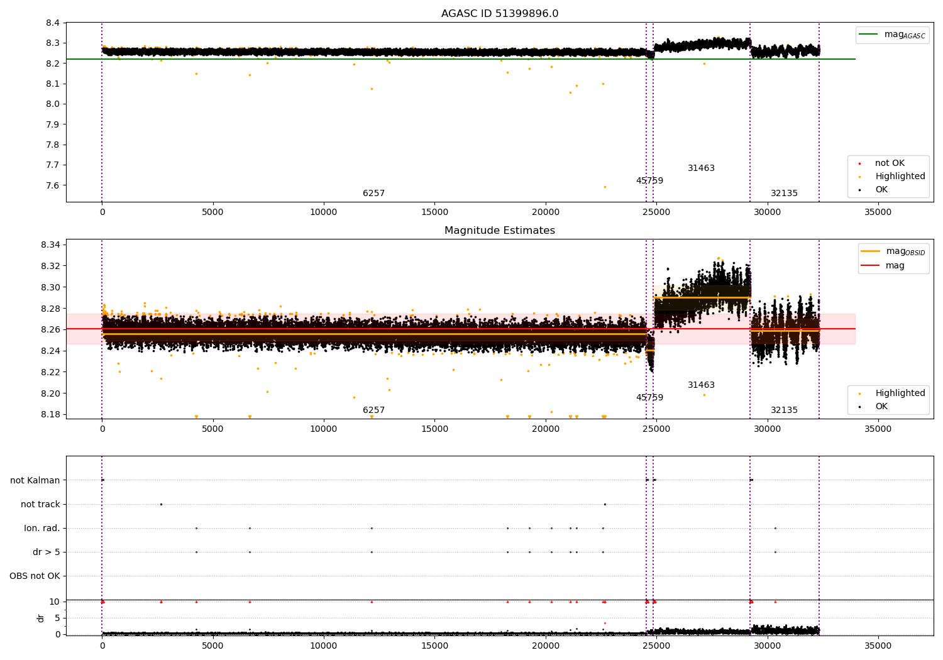The width and height of the screenshot is (943, 660).
Task: Click the 32135 obsid label in middle plot
Action: pyautogui.click(x=784, y=410)
